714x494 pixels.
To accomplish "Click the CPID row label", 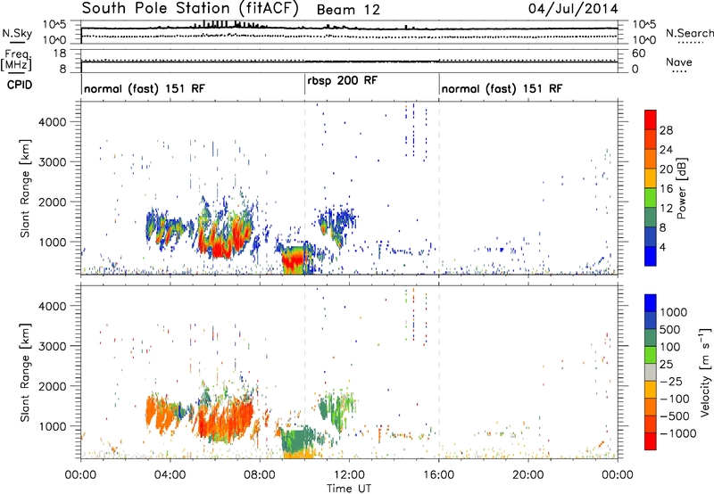I will pos(20,85).
